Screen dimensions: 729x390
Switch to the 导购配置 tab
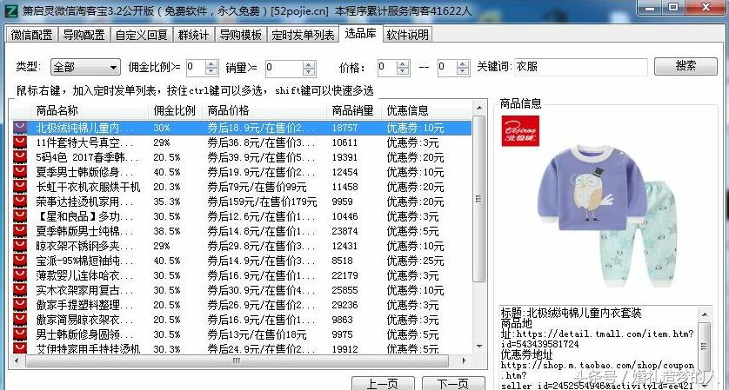(84, 35)
